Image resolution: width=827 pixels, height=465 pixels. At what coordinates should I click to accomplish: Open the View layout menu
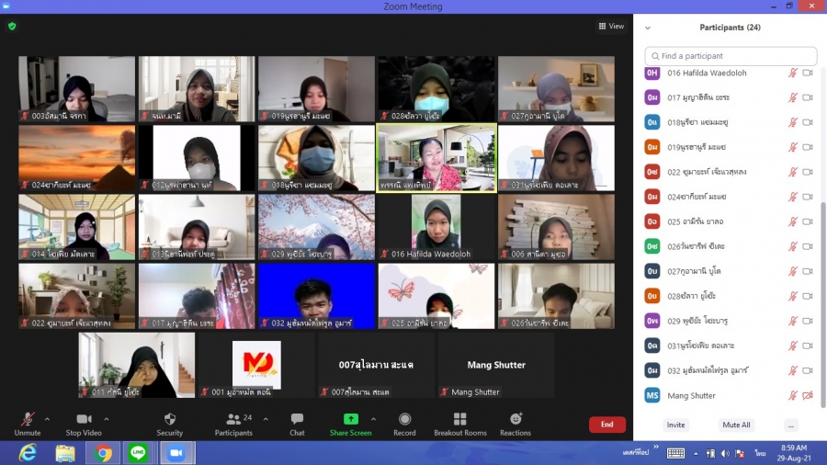point(612,27)
